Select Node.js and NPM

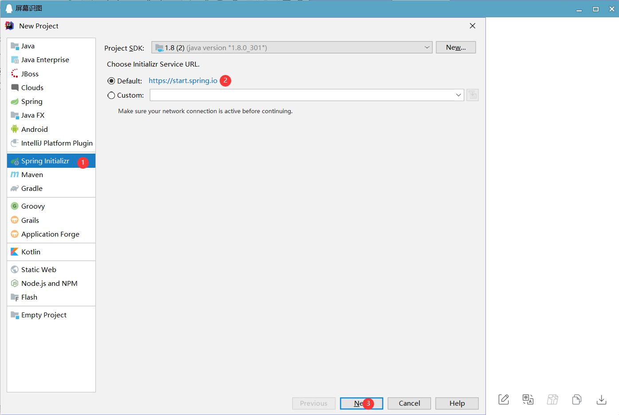click(51, 283)
